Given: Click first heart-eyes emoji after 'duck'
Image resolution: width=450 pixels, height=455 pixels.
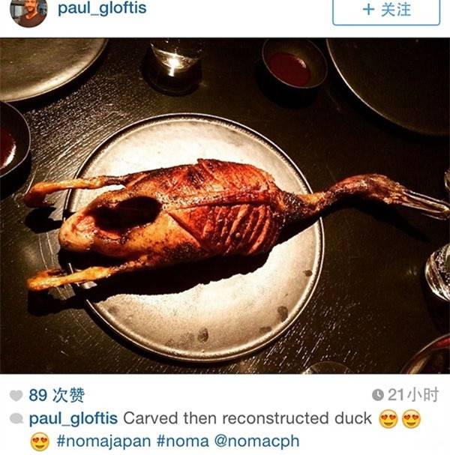Looking at the screenshot, I should (388, 419).
